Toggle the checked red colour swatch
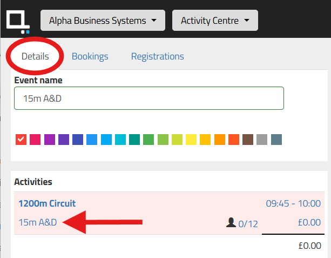This screenshot has width=331, height=258. point(21,140)
